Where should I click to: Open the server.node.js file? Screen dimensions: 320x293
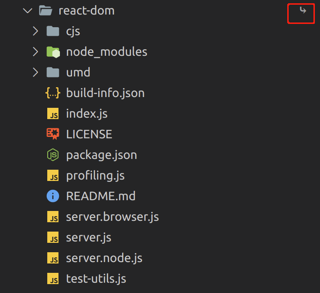tap(104, 258)
